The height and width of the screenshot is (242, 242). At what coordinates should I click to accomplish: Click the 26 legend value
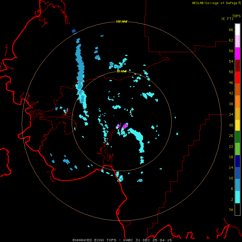click(231, 136)
